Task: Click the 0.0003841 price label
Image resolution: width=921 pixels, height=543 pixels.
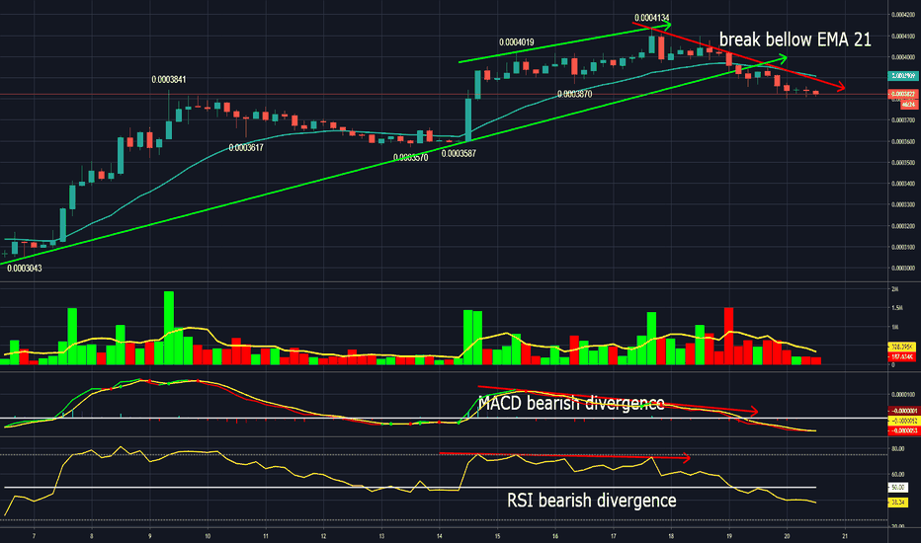Action: tap(169, 79)
